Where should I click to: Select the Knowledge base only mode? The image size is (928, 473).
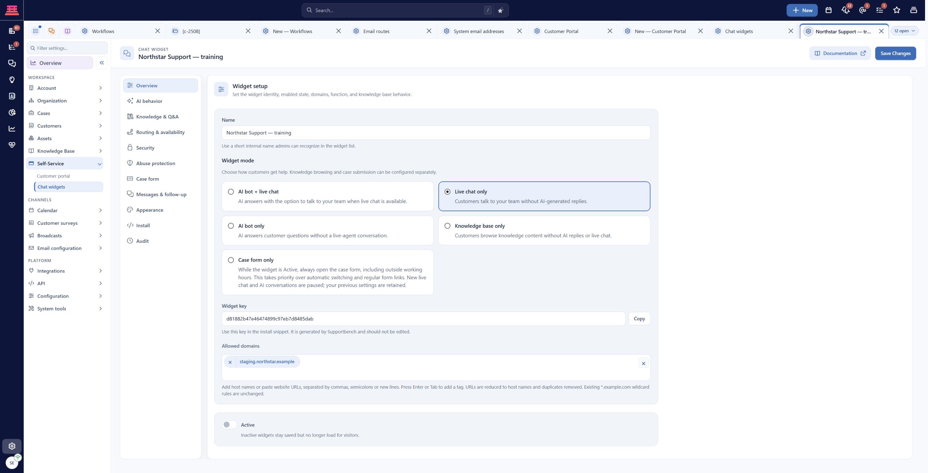[x=544, y=230]
